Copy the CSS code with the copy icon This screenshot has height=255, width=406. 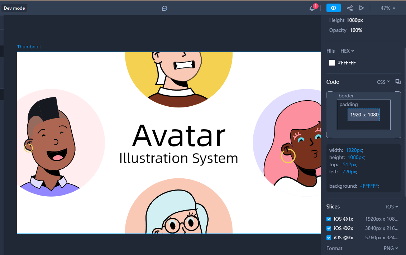398,82
